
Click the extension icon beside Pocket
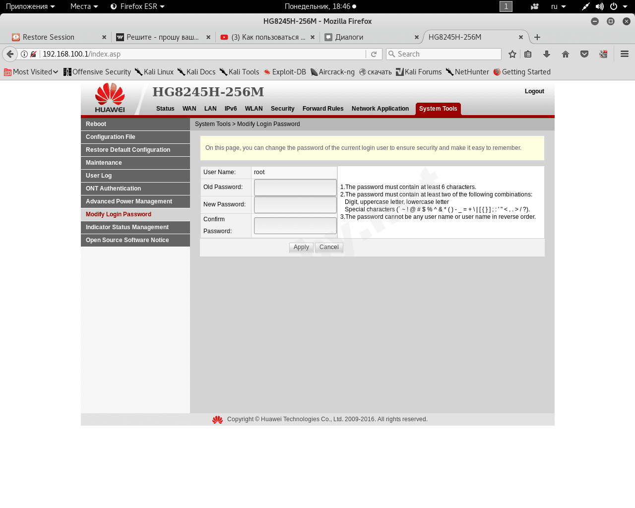coord(603,54)
